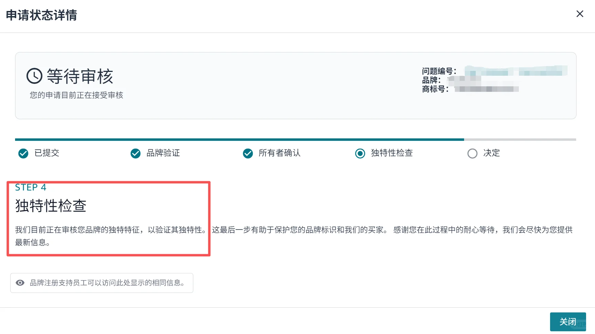Click the eye icon in the support notice
The image size is (595, 334).
point(20,283)
